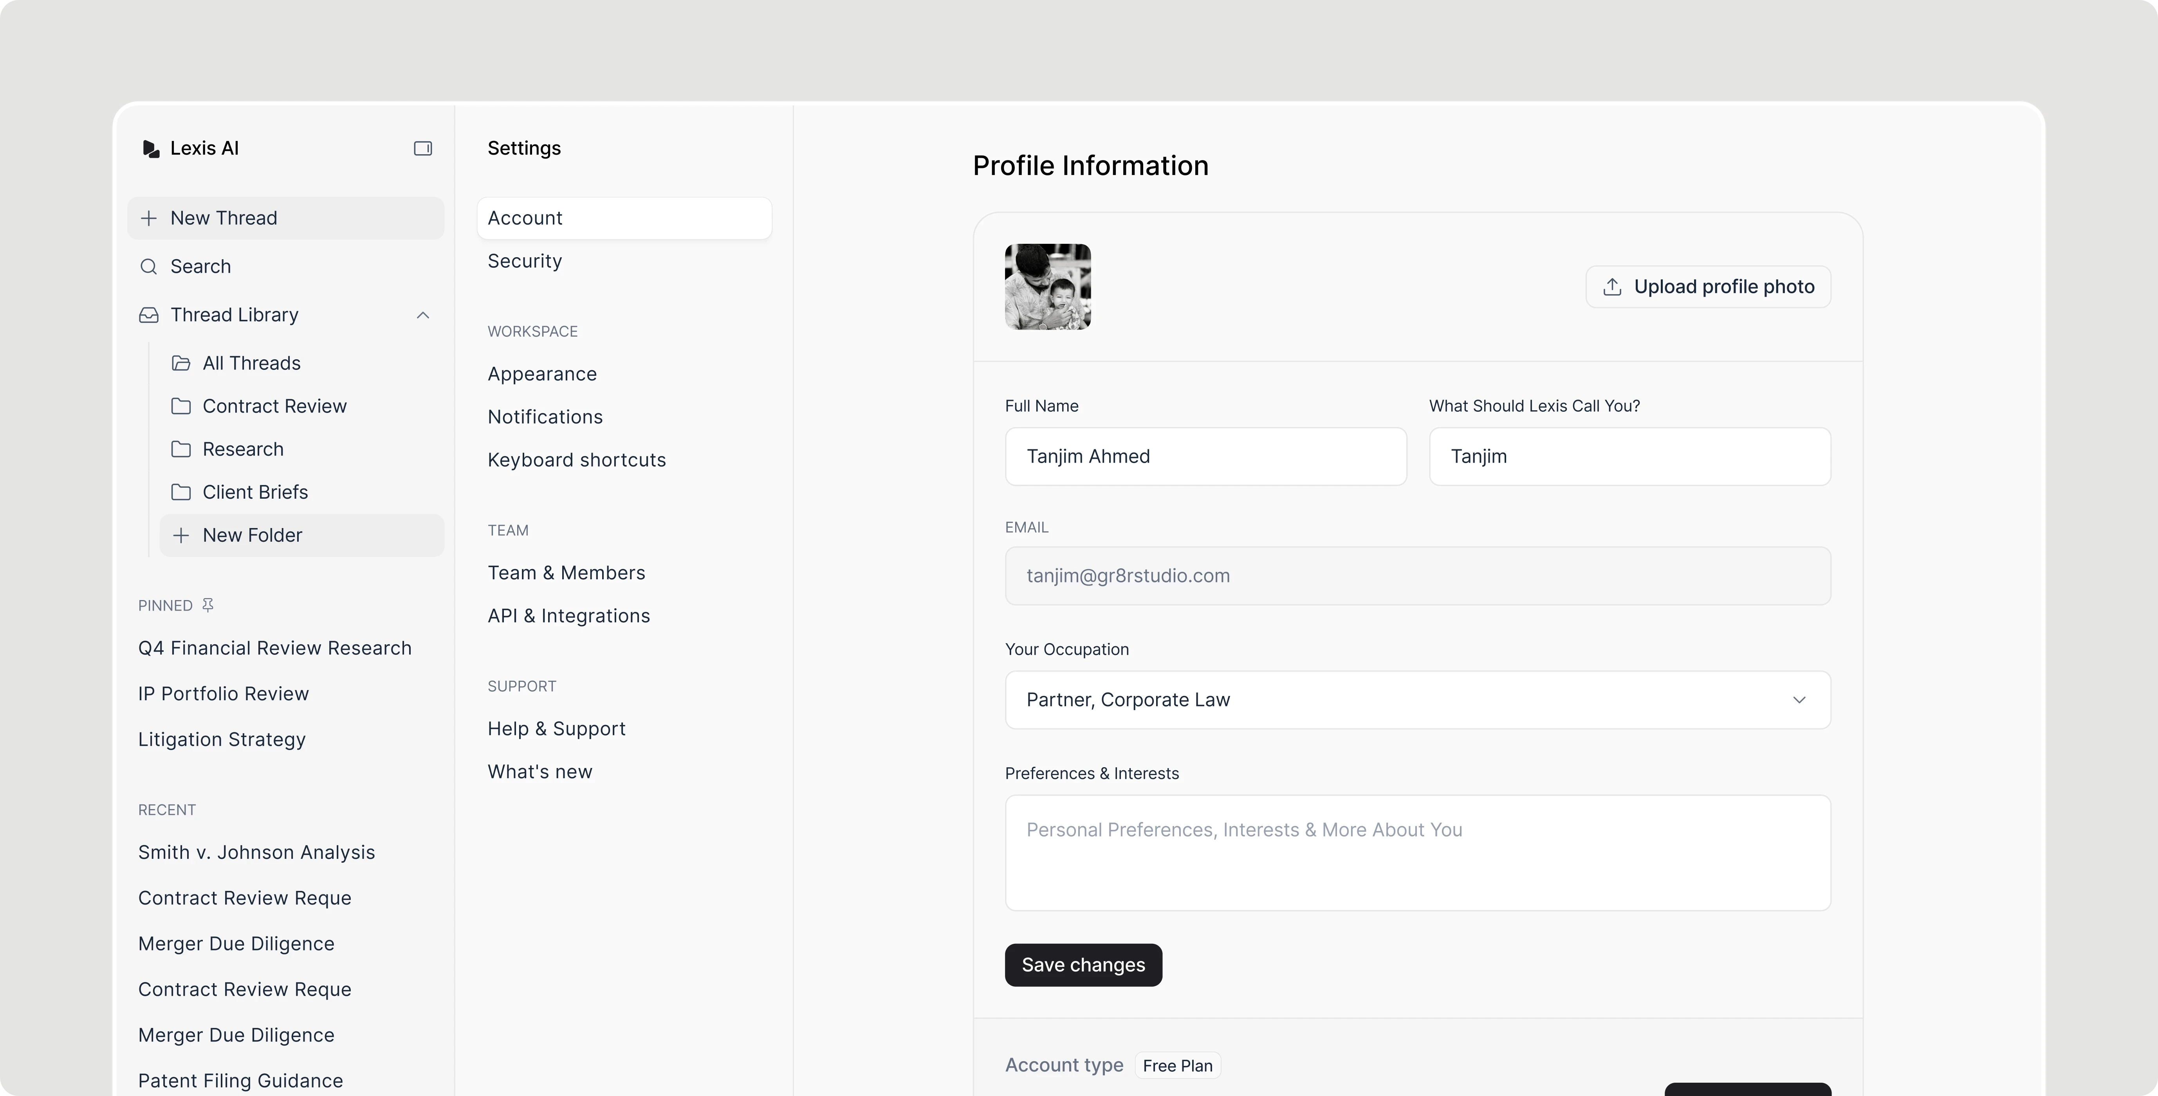Viewport: 2158px width, 1096px height.
Task: Open All Threads list
Action: click(251, 363)
